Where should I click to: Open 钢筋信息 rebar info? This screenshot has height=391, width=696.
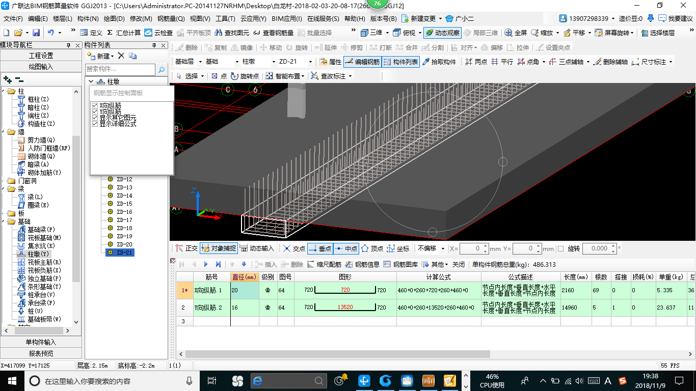362,265
